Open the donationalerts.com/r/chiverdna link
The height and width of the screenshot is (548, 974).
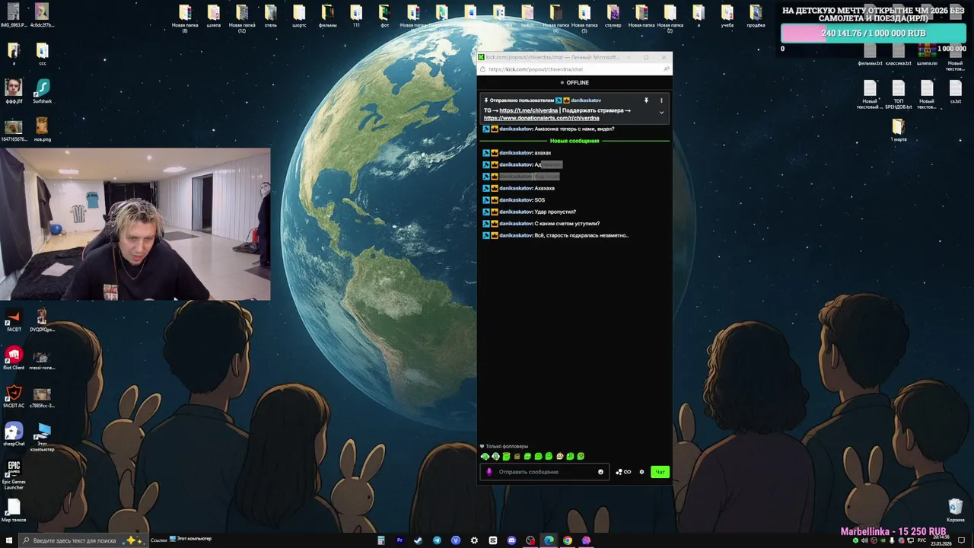(x=542, y=118)
